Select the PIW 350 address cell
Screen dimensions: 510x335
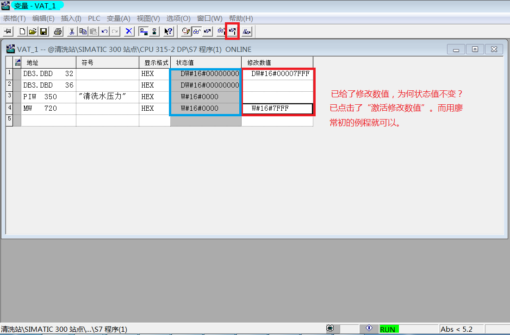(x=49, y=97)
